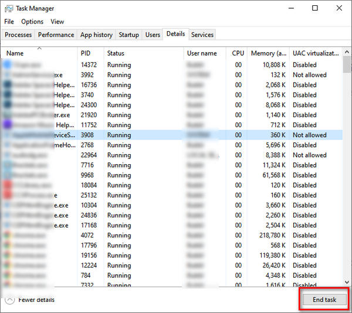Switch to the Services tab
Viewport: 352px width, 313px height.
202,35
